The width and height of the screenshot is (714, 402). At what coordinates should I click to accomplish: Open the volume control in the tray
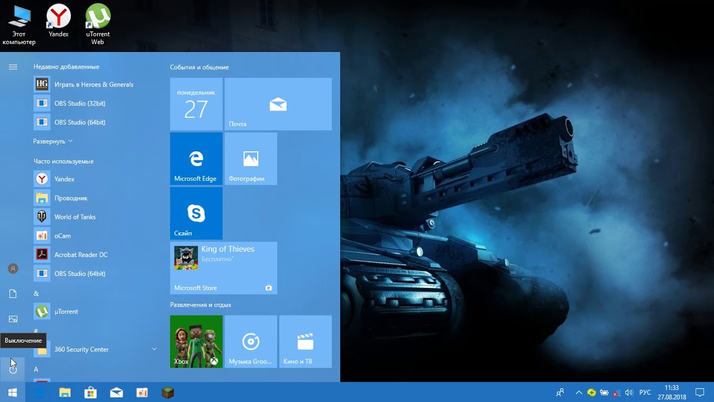(629, 393)
